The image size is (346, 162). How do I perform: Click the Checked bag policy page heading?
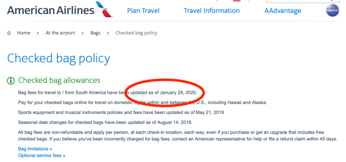[58, 58]
